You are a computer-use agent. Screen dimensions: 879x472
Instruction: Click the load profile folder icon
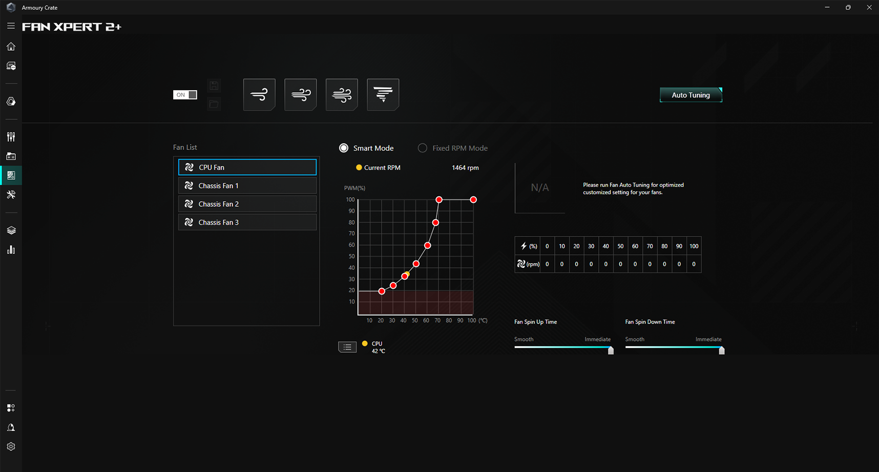tap(214, 104)
